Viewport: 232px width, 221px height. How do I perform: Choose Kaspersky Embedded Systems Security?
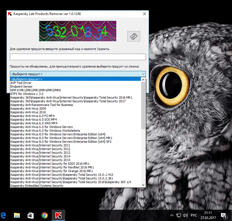point(75,186)
